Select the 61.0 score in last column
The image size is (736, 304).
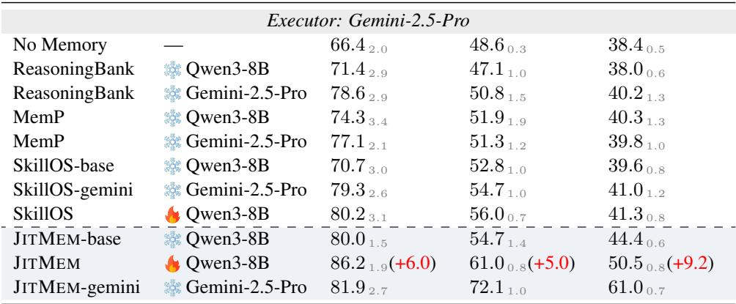626,287
